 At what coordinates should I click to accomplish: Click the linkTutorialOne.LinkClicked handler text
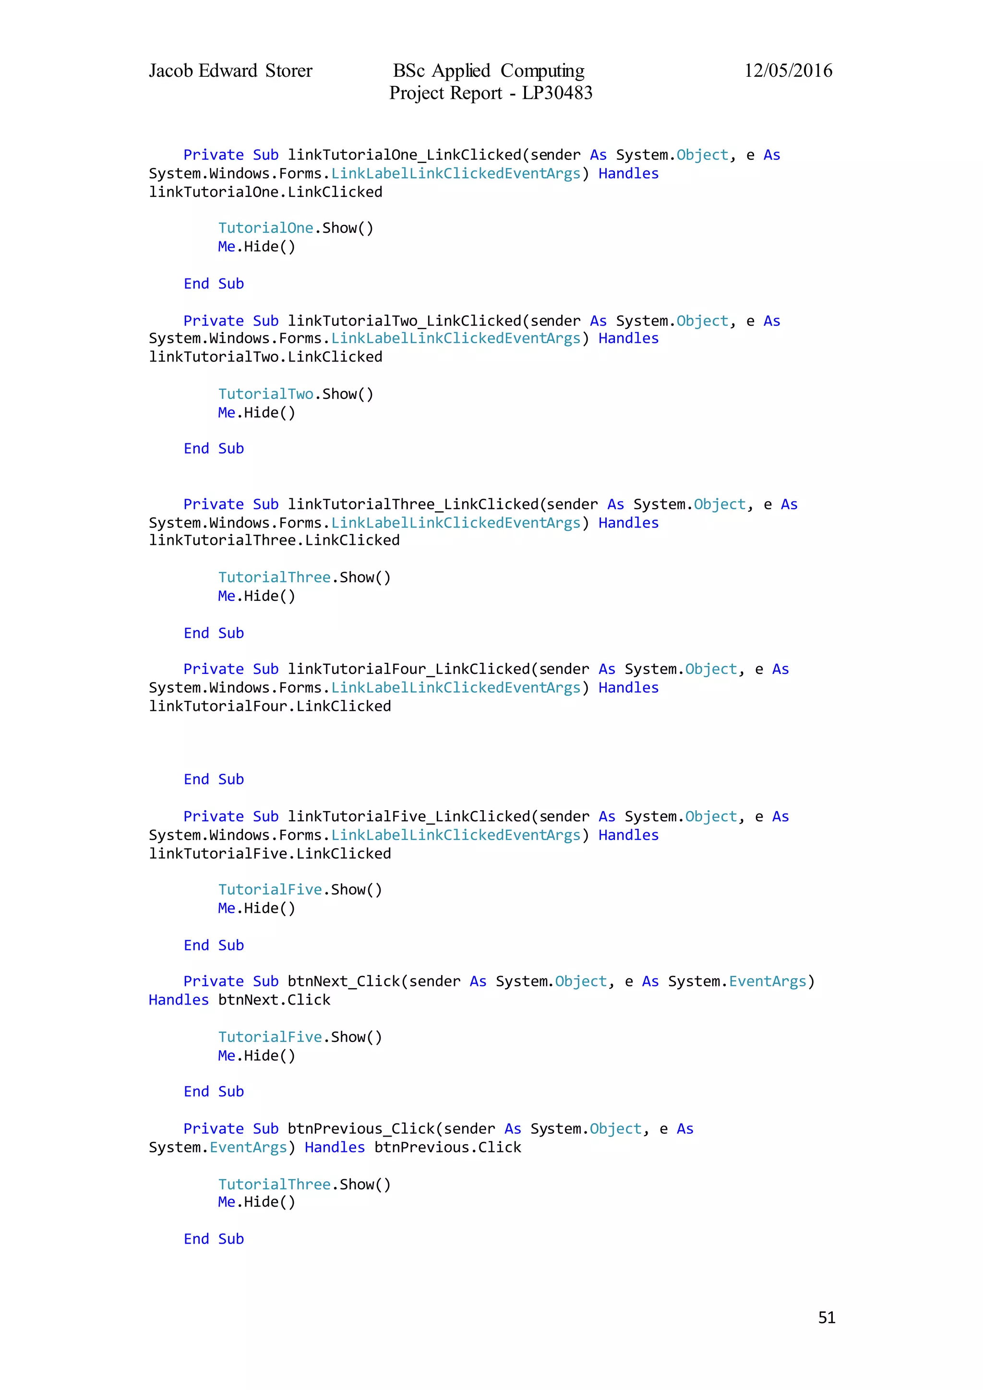tap(266, 192)
